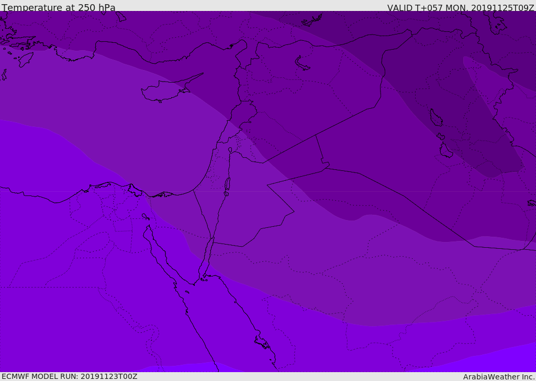Click Lake Assad in northern Syria
The height and width of the screenshot is (381, 536).
(303, 63)
